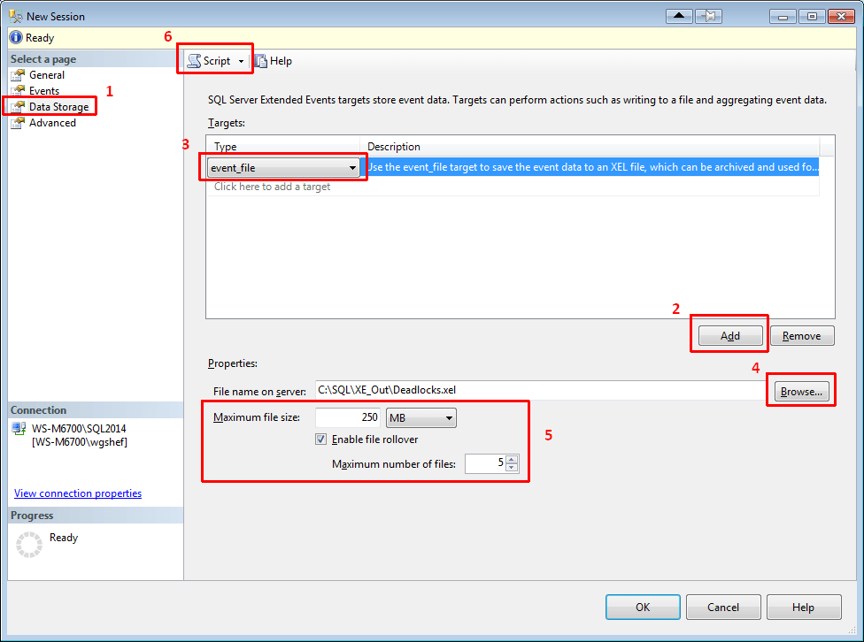Viewport: 864px width, 642px height.
Task: Select the Type column header in Targets
Action: [225, 146]
